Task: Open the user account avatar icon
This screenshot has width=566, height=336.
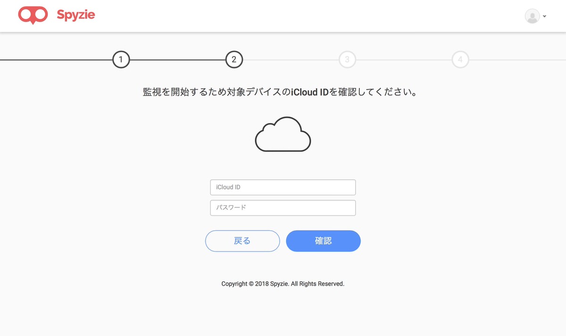Action: point(532,16)
